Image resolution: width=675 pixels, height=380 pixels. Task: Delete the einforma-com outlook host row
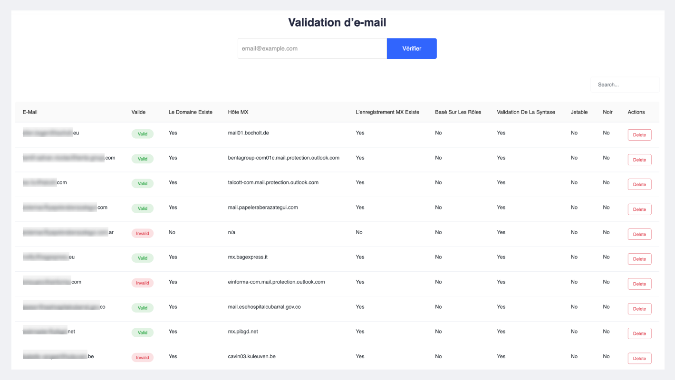[x=639, y=284]
